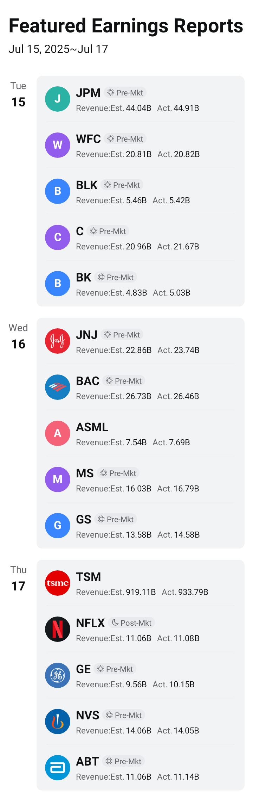The height and width of the screenshot is (799, 253).
Task: Open the Abbott blue logo icon
Action: (58, 768)
